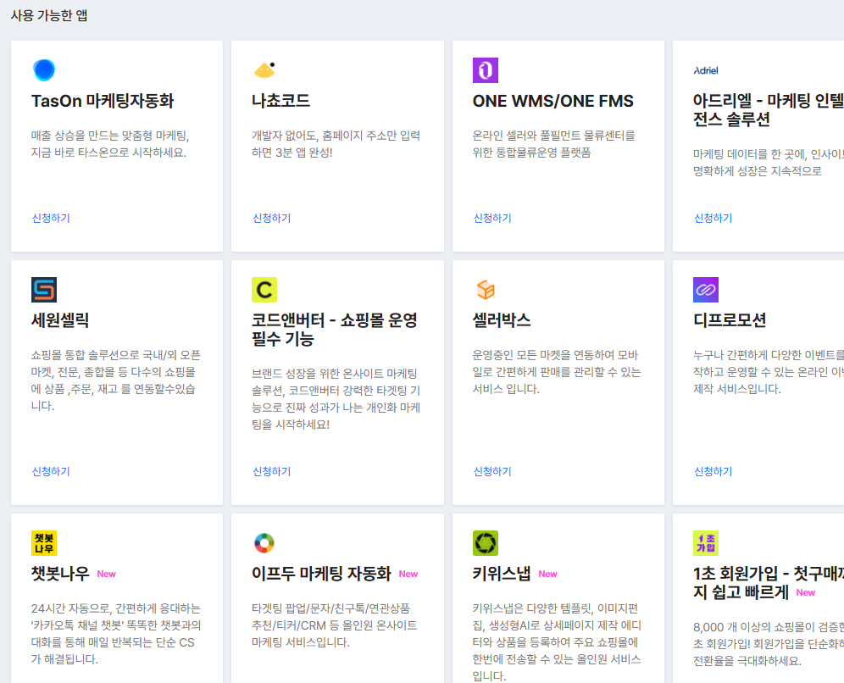
Task: Click the Adriel 마케팅 데이터 description
Action: tap(769, 163)
